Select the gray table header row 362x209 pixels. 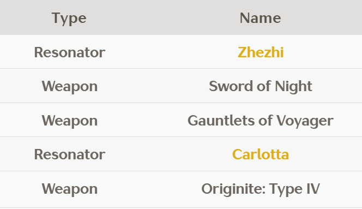coord(181,17)
